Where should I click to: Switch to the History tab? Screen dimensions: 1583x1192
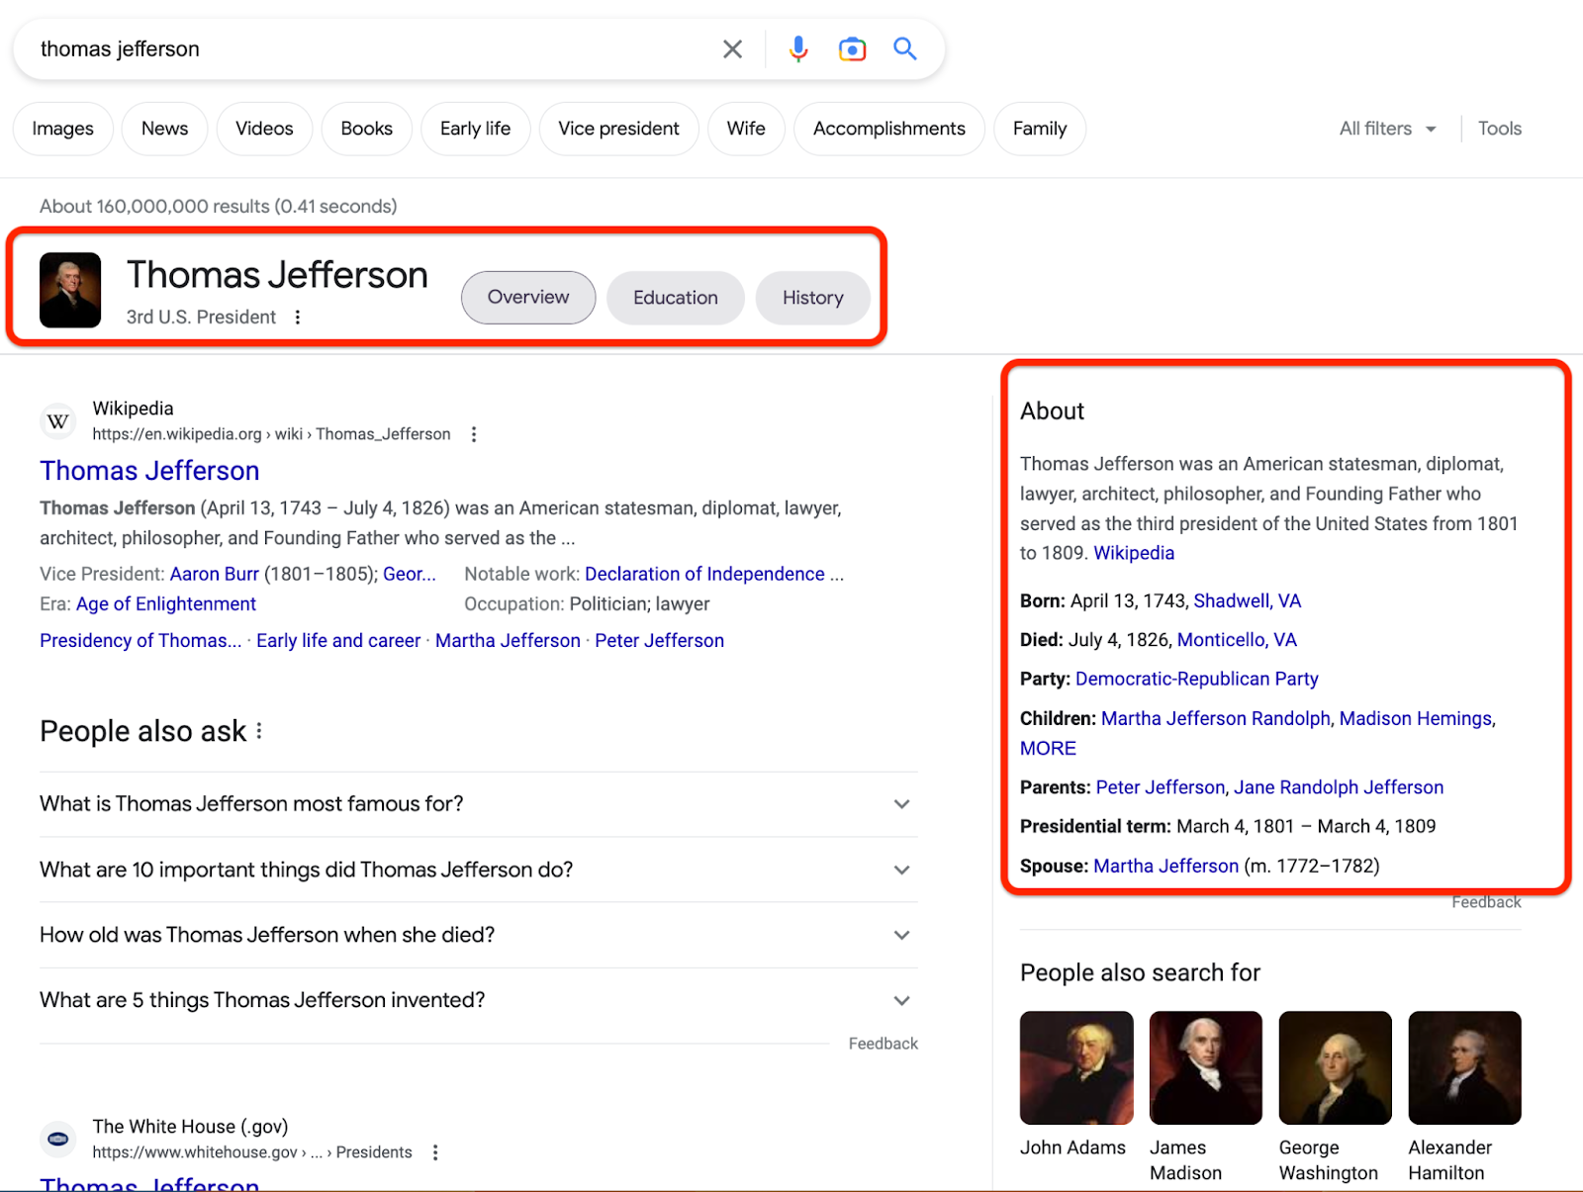[x=813, y=298]
